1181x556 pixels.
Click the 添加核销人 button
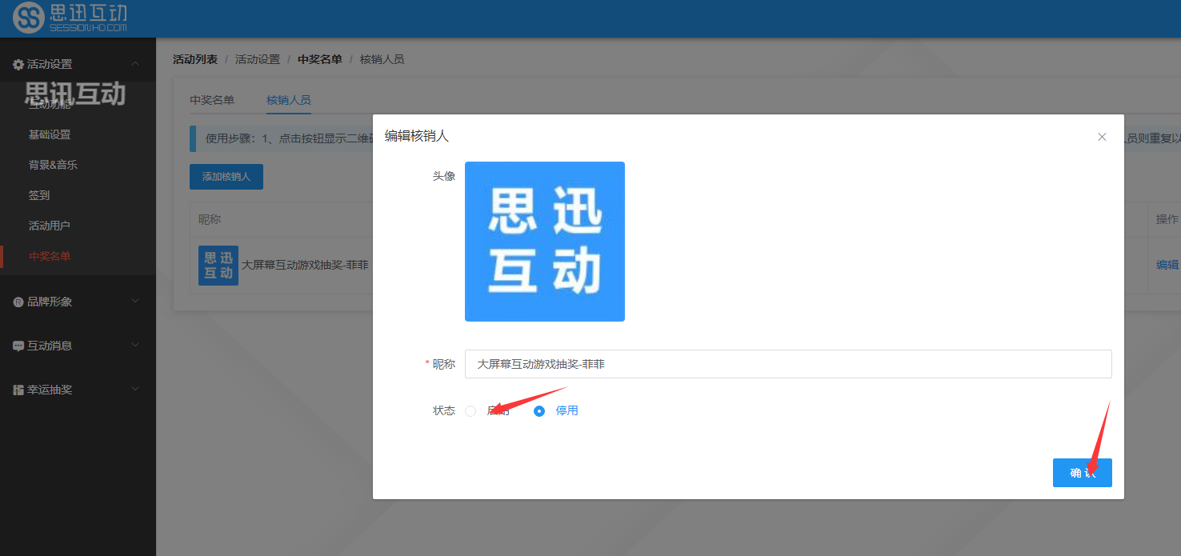pyautogui.click(x=226, y=177)
